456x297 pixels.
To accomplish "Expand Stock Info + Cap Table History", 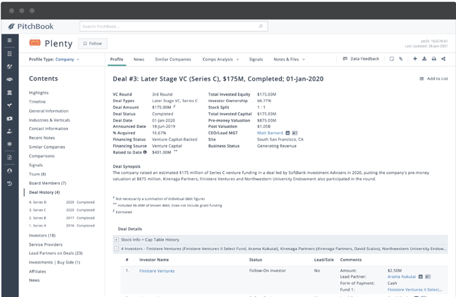I will 116,240.
